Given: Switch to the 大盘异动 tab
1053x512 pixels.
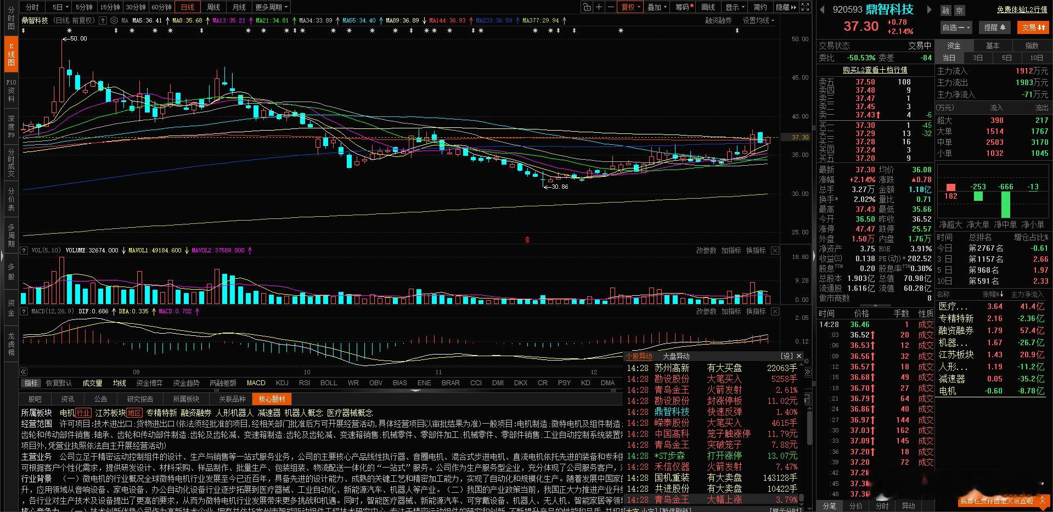Looking at the screenshot, I should coord(676,356).
